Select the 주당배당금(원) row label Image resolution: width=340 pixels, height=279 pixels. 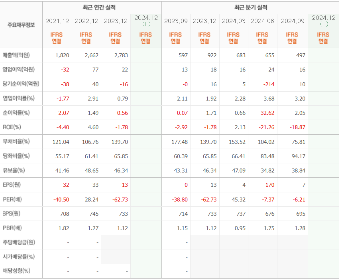[x=19, y=242]
